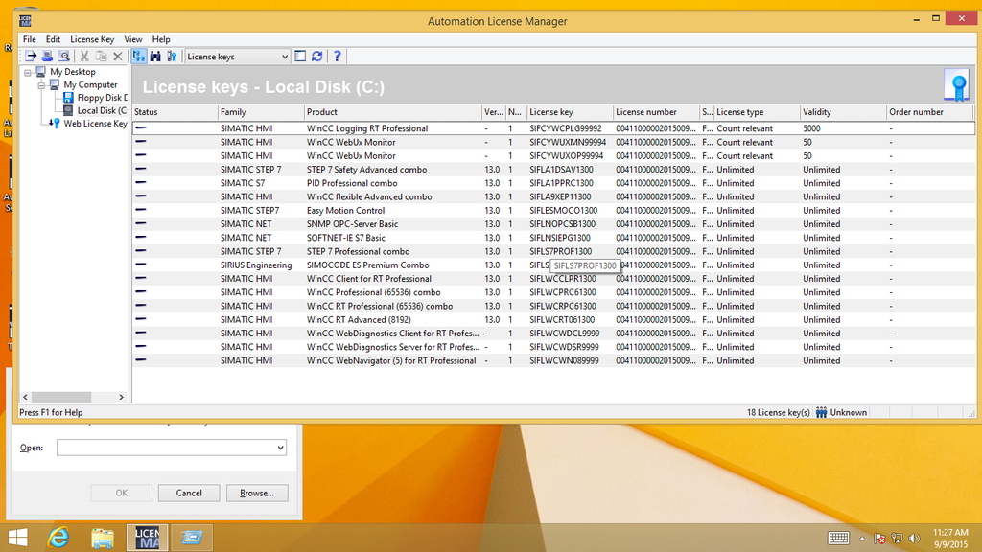The height and width of the screenshot is (552, 982).
Task: Sort by the Order number column header
Action: point(930,112)
